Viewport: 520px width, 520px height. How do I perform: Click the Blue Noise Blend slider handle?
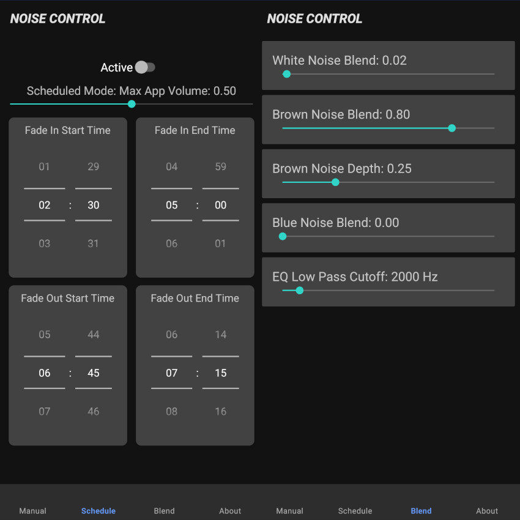pos(283,236)
